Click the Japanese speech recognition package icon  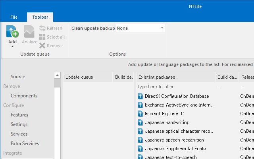140,140
